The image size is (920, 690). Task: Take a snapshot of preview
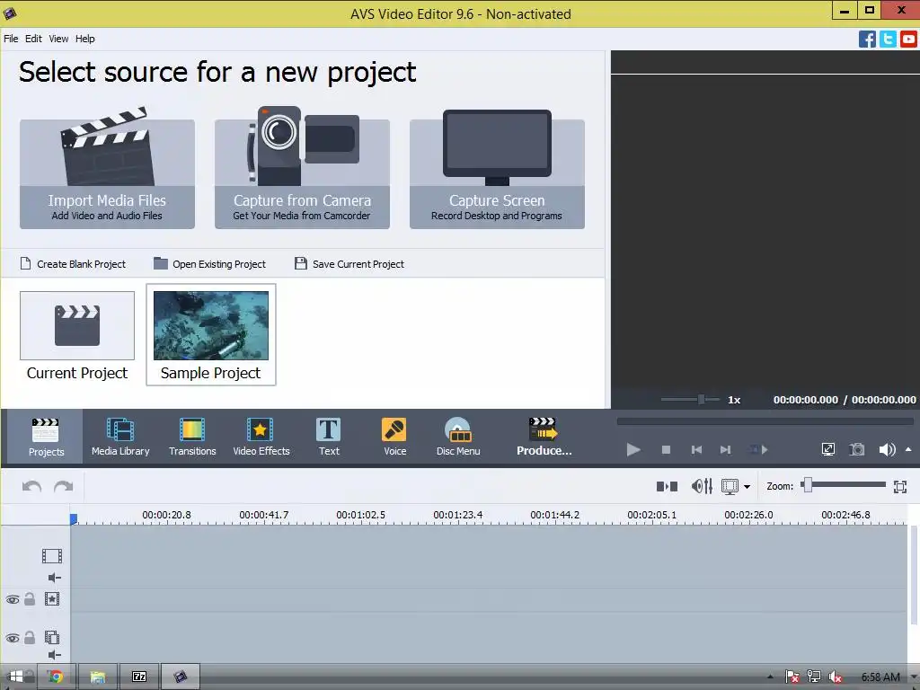coord(857,450)
